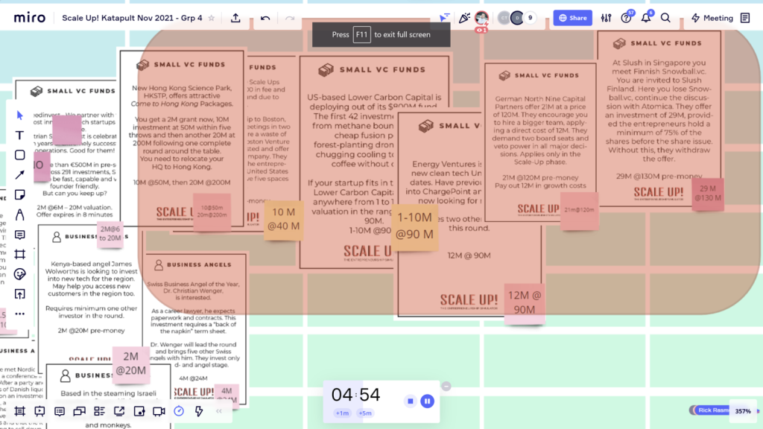Open the Comment tool
The image size is (763, 429).
point(20,235)
